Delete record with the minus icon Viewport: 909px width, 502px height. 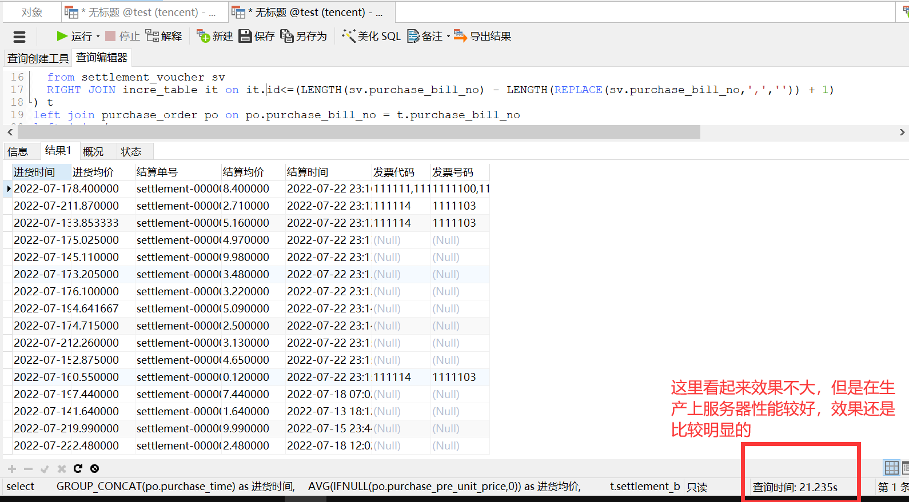(29, 469)
